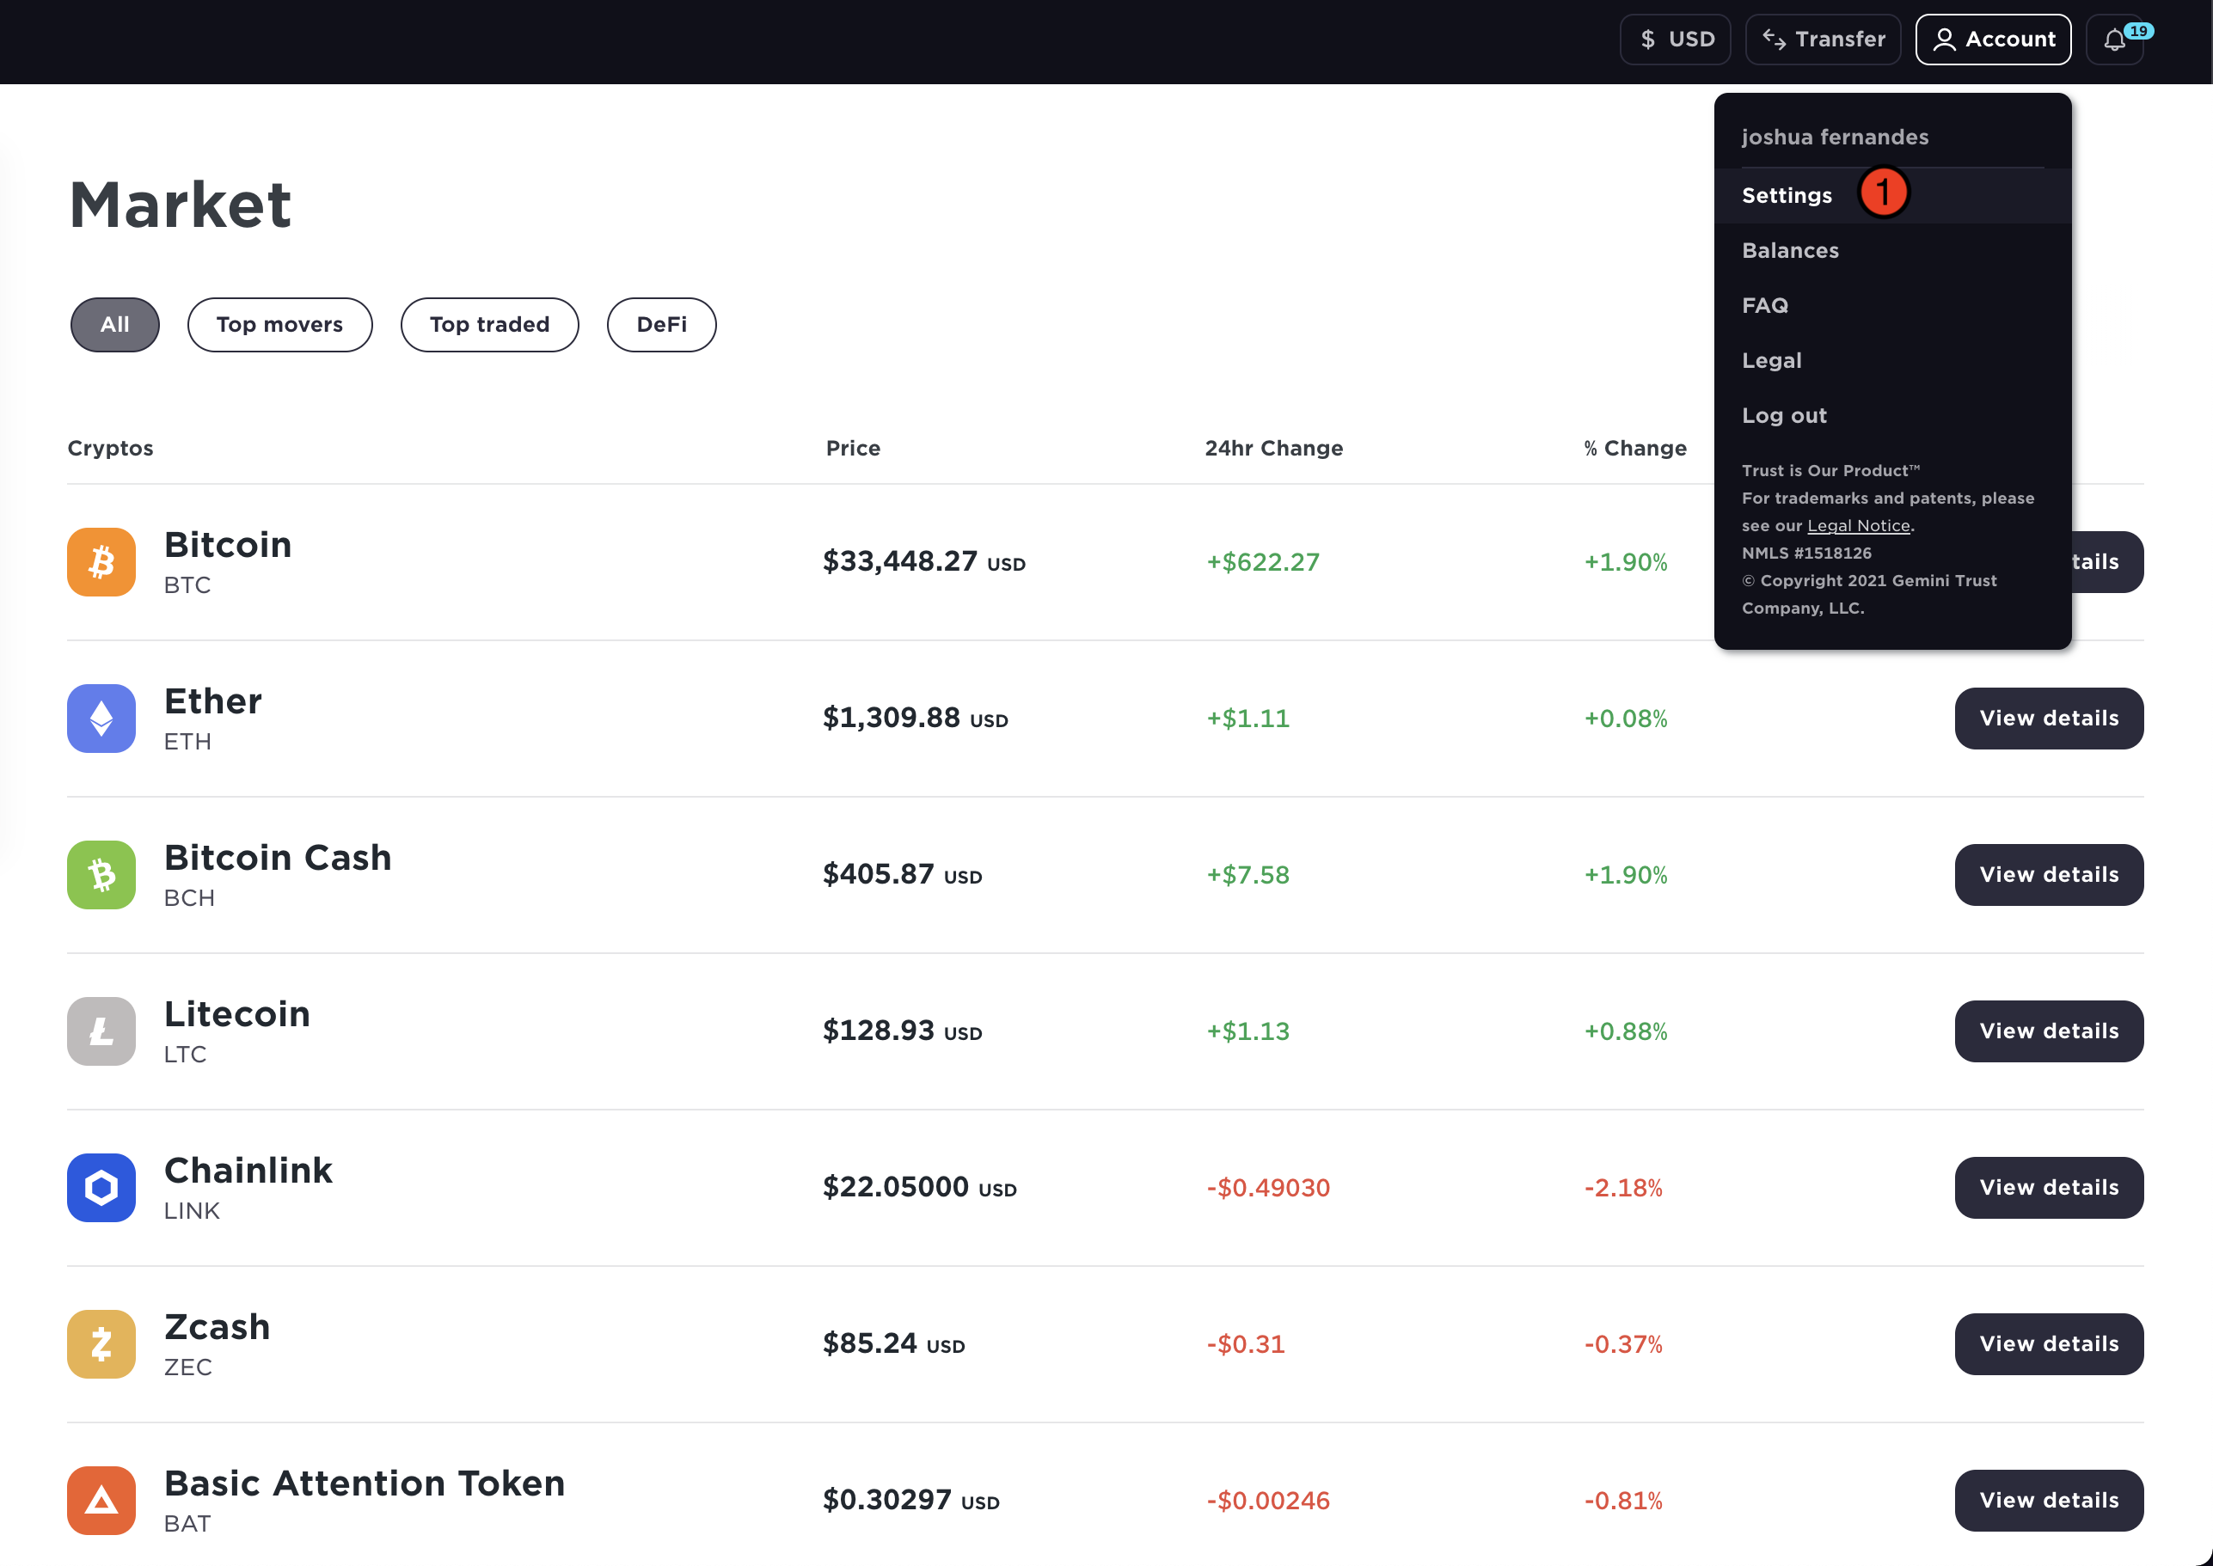This screenshot has width=2213, height=1566.
Task: Click the Basic Attention Token triangle icon
Action: 101,1500
